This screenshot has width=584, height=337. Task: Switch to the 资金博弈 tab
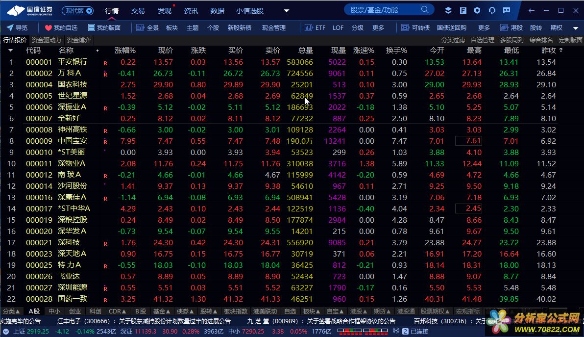click(79, 40)
